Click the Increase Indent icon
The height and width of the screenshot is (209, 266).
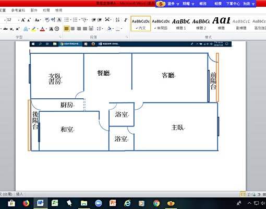(x=100, y=20)
